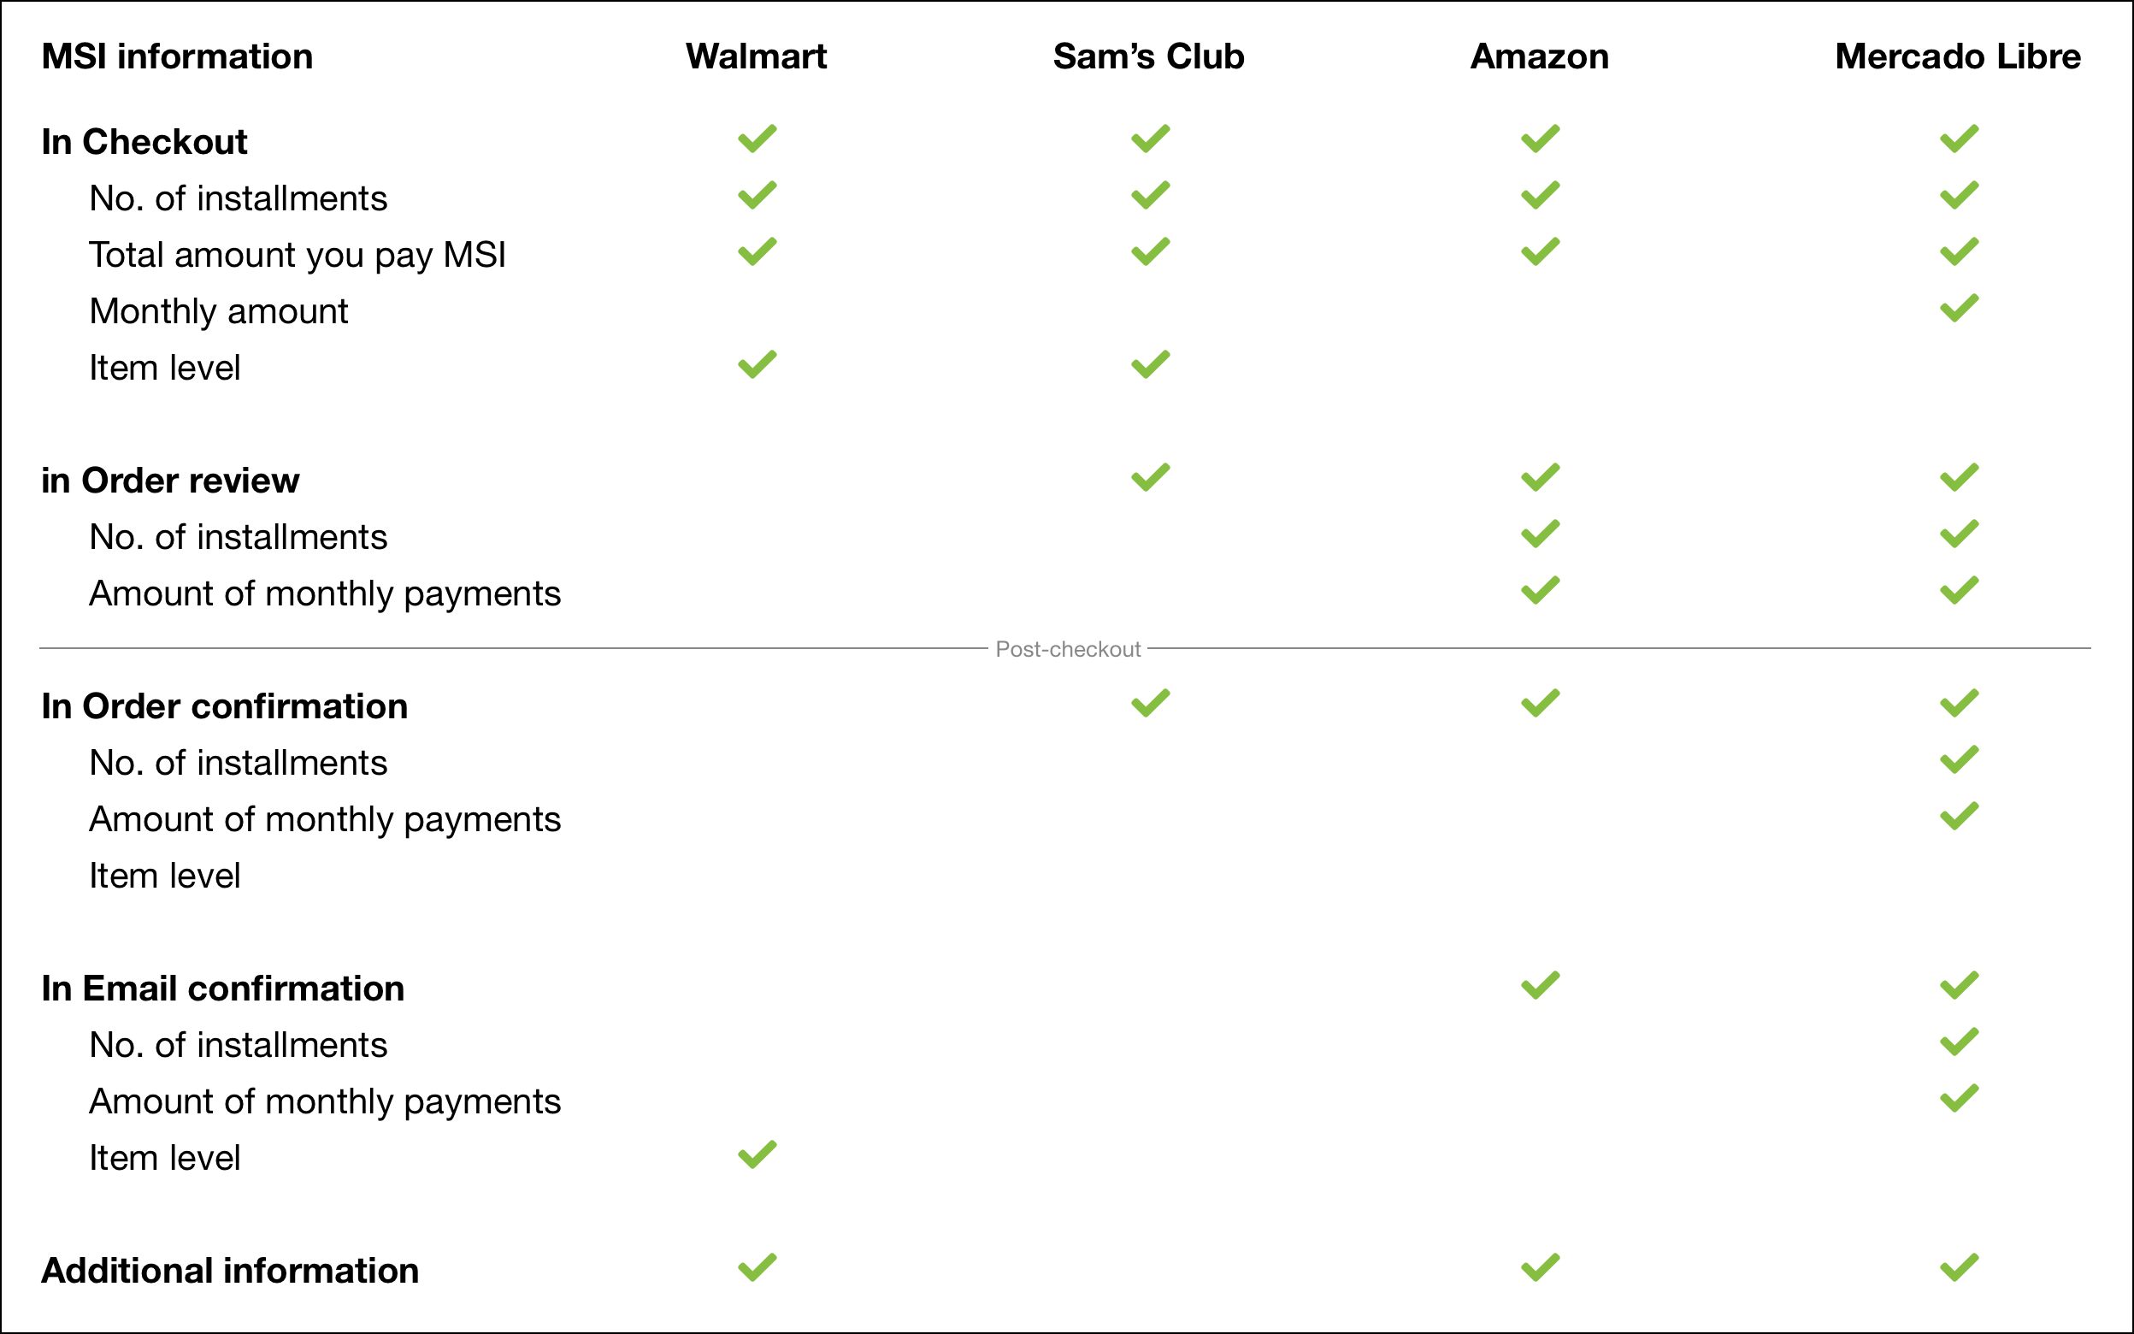This screenshot has width=2134, height=1334.
Task: Click Amazon's In Order review checkmark
Action: pyautogui.click(x=1541, y=477)
